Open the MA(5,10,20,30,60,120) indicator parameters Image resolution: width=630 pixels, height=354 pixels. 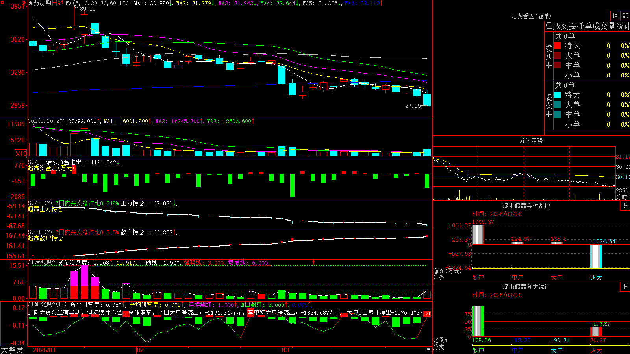pyautogui.click(x=98, y=3)
